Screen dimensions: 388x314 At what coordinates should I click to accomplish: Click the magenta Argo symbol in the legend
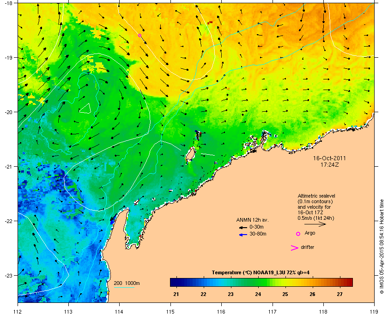click(x=298, y=234)
